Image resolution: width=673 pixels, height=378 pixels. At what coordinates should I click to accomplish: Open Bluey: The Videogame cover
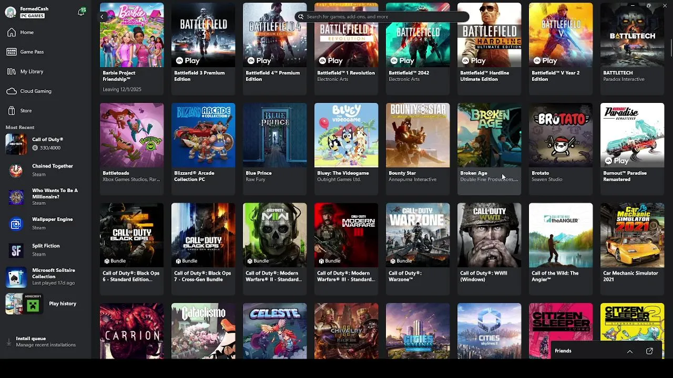tap(346, 135)
